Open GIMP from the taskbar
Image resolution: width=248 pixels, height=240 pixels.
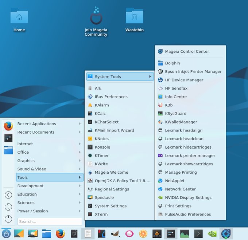tap(116, 233)
